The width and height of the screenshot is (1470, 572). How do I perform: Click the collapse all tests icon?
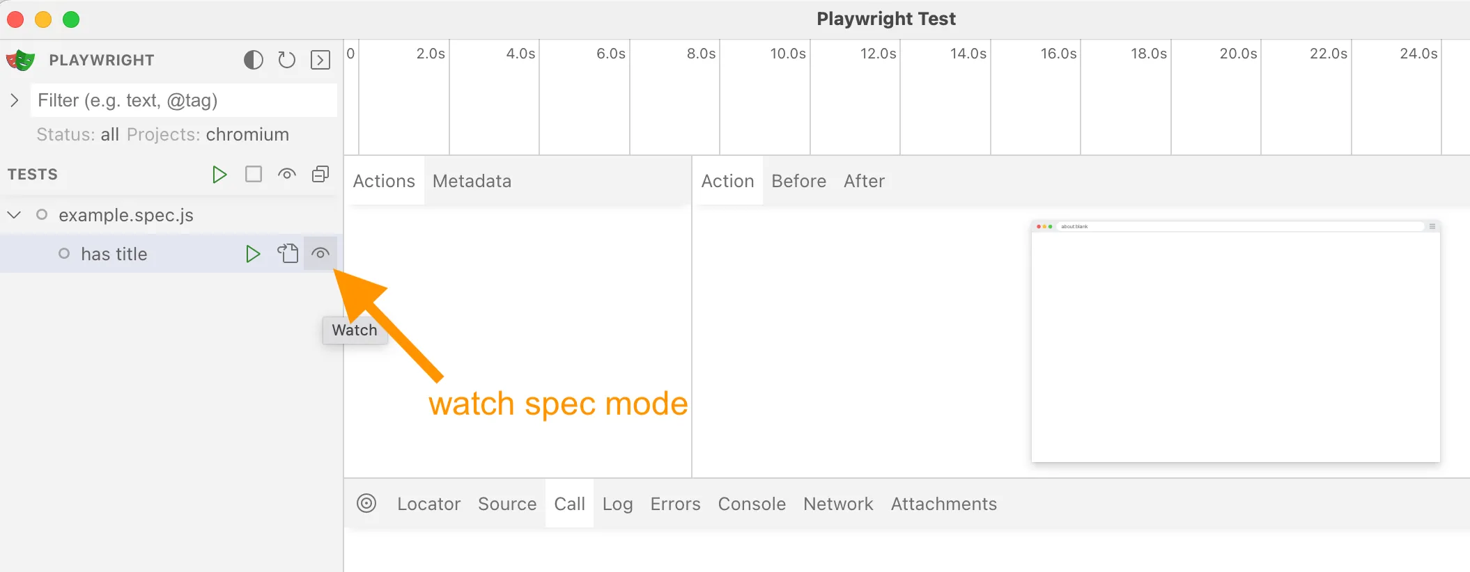[x=320, y=174]
